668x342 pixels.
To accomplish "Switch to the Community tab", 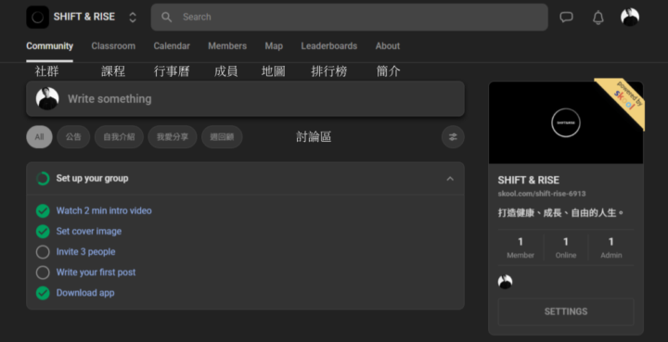I will 49,46.
